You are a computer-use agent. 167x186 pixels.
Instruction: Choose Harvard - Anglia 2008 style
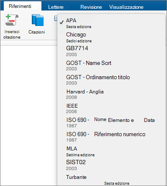(x=111, y=94)
